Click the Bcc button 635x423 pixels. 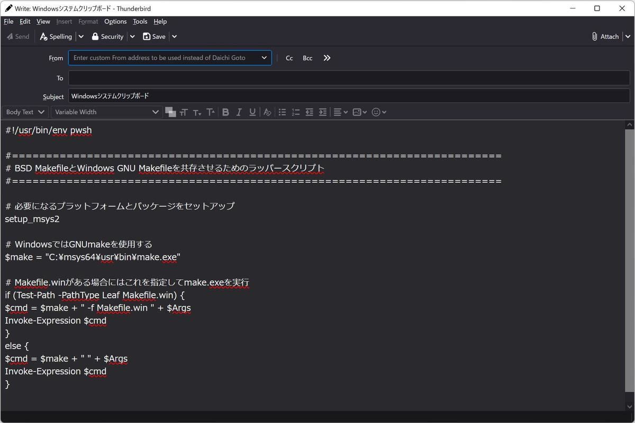pos(307,58)
